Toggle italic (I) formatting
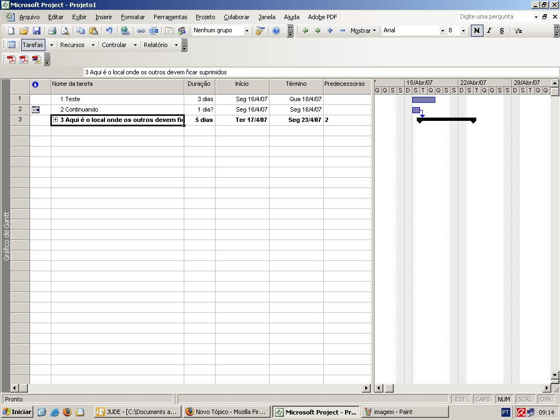This screenshot has height=420, width=560. point(489,31)
